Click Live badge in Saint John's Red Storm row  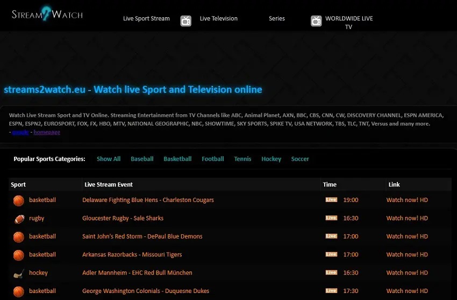331,236
